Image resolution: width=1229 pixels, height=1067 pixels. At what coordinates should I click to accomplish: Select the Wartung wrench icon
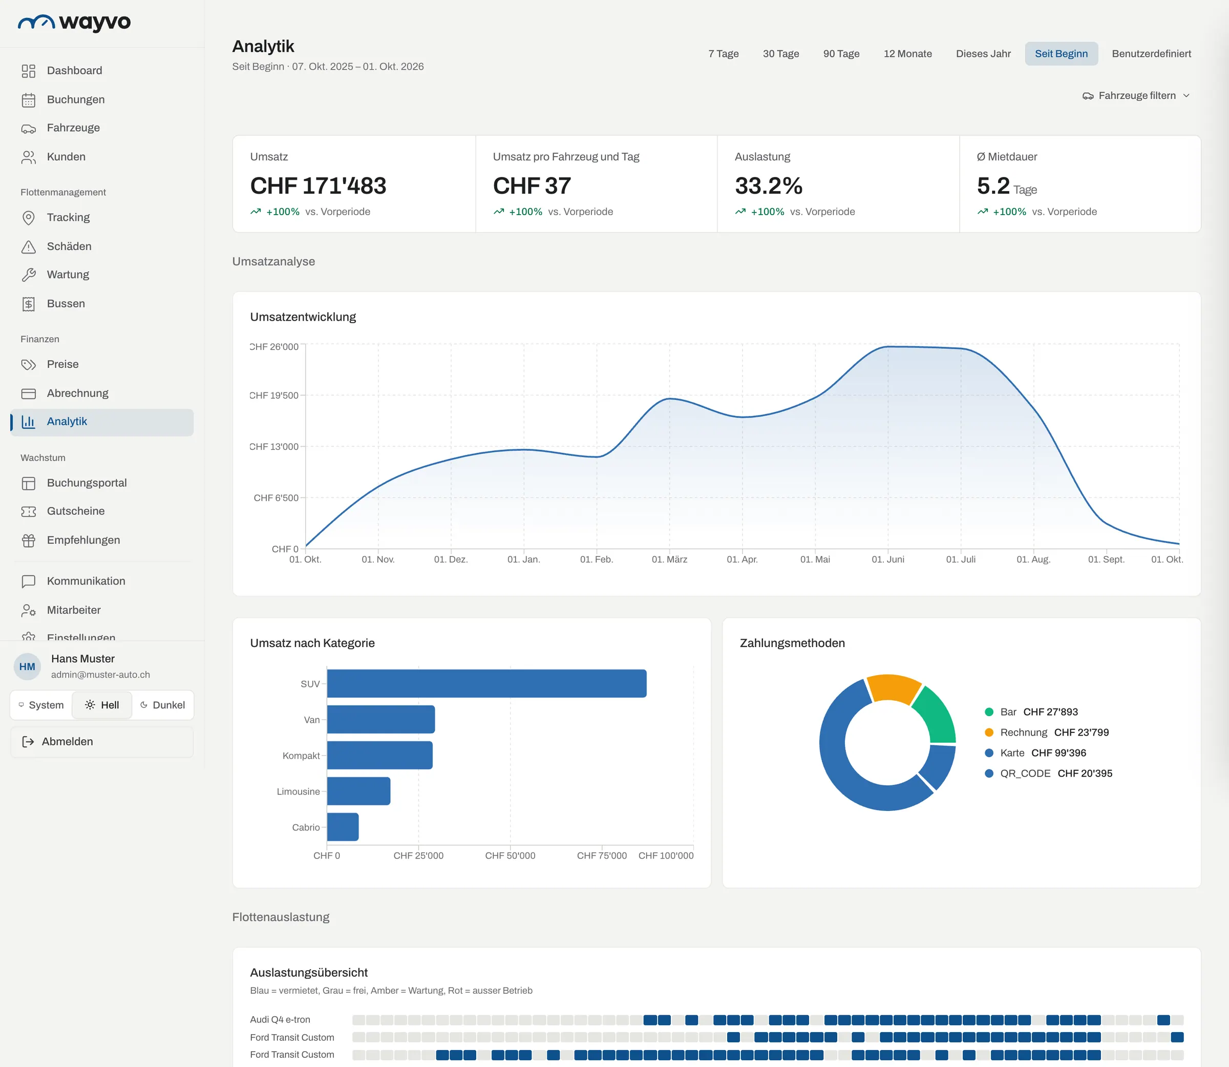click(x=29, y=275)
